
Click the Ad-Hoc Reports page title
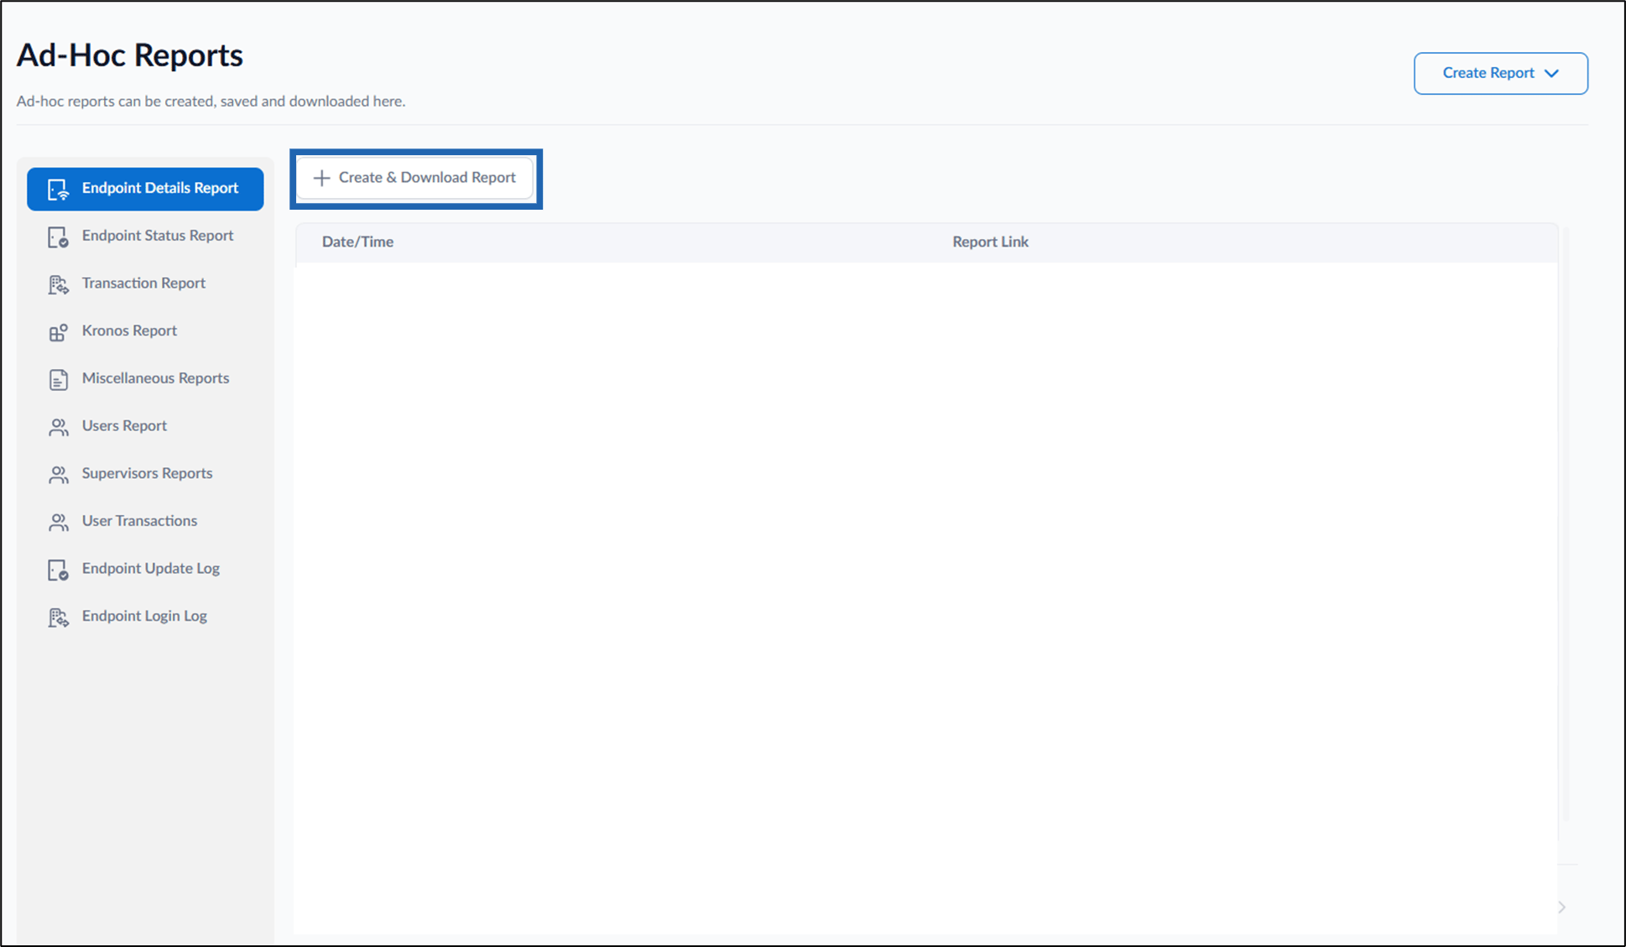[130, 55]
